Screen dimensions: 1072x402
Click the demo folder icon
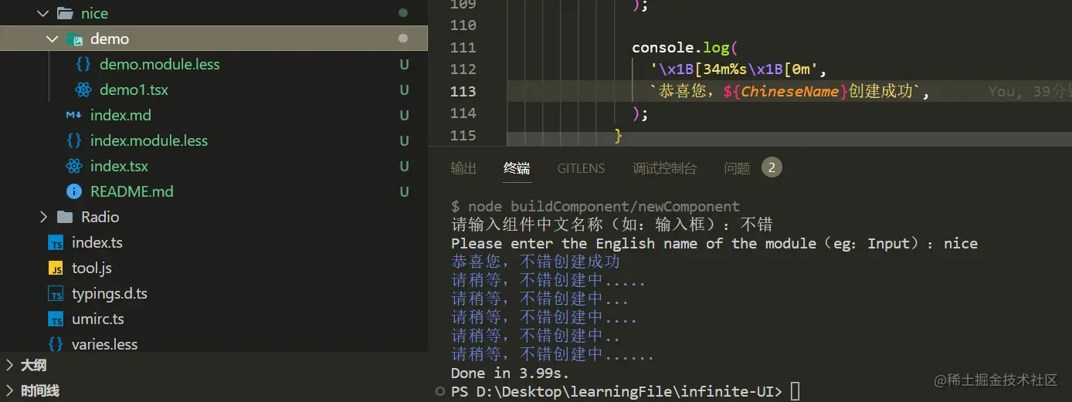[x=74, y=39]
